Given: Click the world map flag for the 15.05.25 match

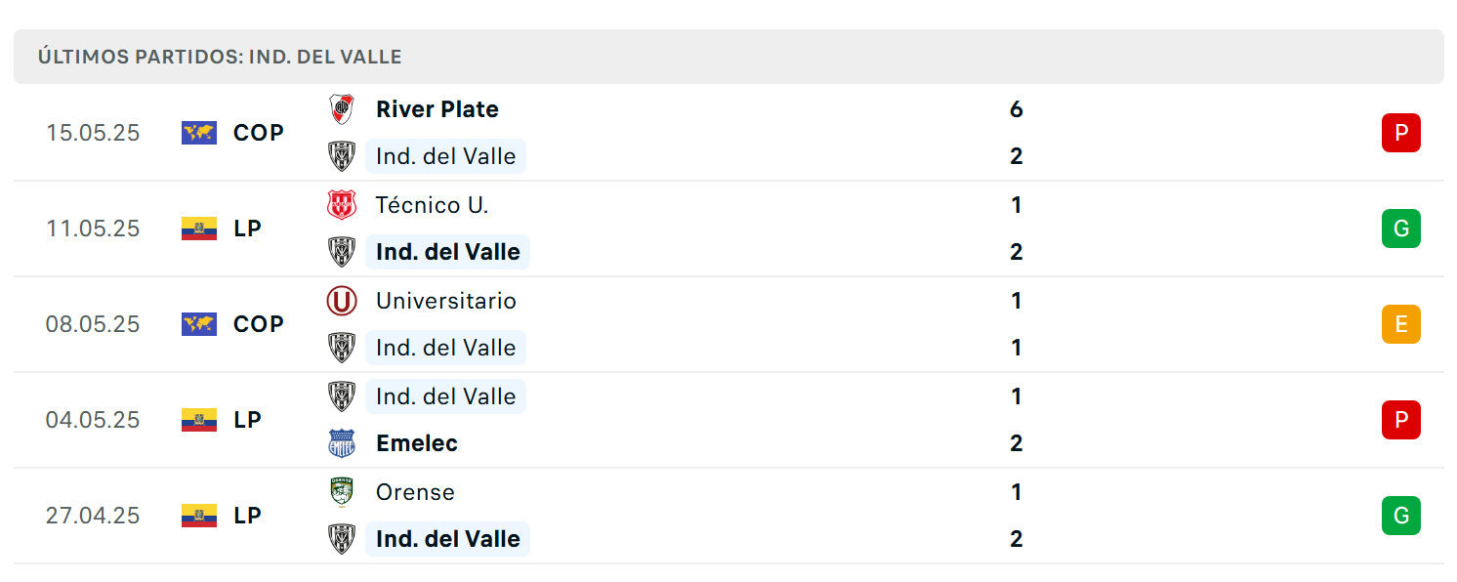Looking at the screenshot, I should point(199,133).
